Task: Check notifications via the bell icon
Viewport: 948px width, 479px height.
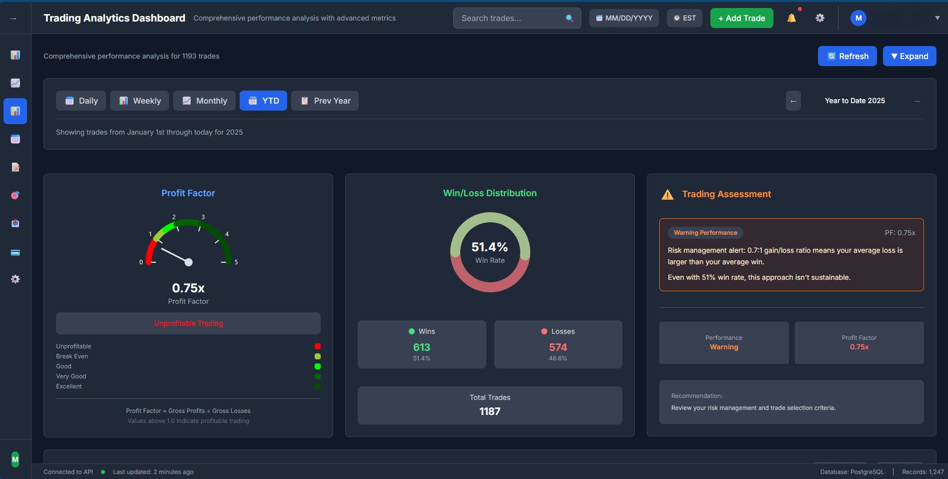Action: pos(792,18)
